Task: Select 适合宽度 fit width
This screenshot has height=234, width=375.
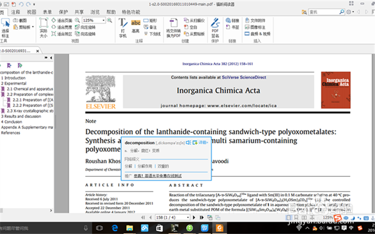Action: tap(62, 27)
